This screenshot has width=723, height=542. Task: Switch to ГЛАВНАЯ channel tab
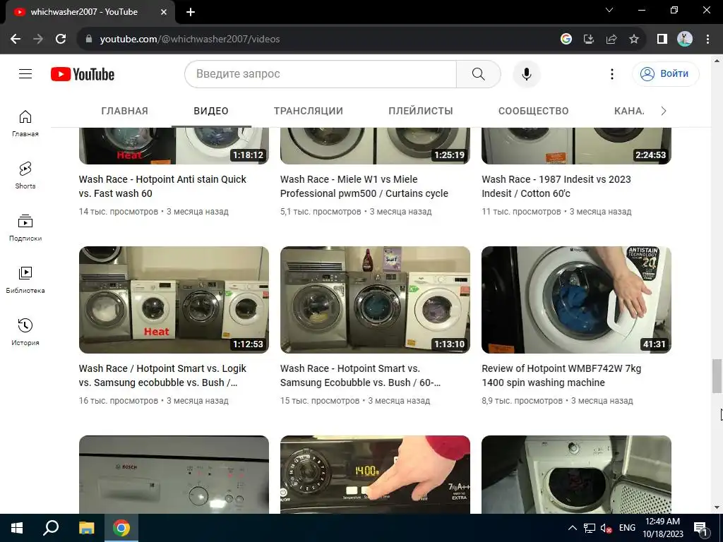pyautogui.click(x=124, y=111)
